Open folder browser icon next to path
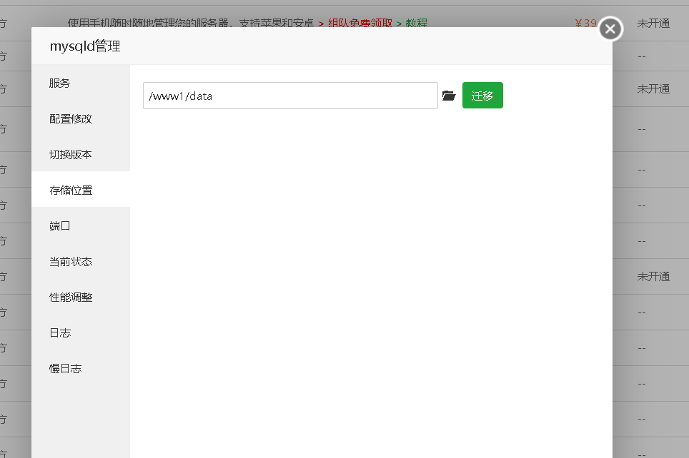 pyautogui.click(x=449, y=96)
